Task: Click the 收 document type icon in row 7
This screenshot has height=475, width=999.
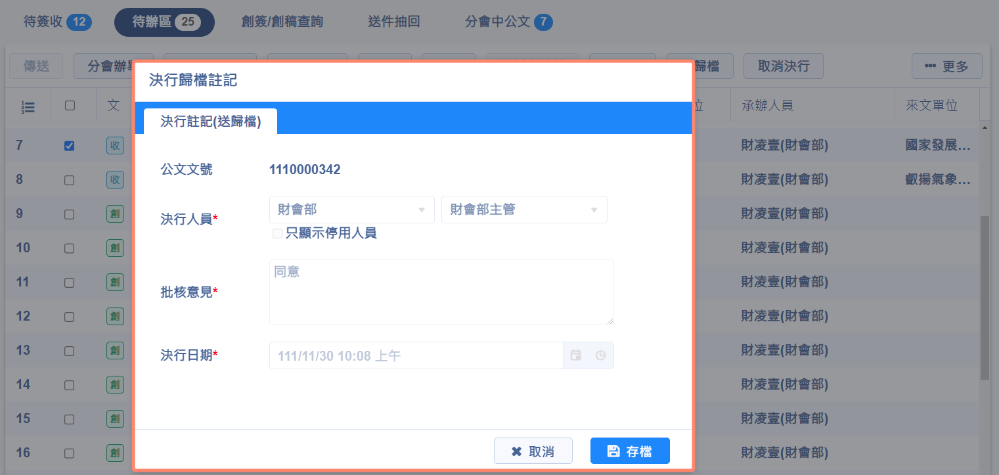Action: point(115,146)
